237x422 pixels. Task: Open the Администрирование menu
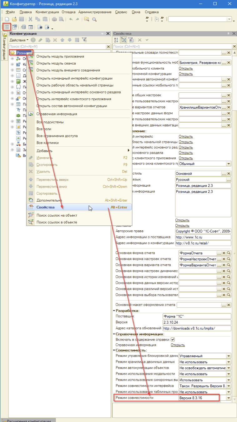(x=95, y=12)
